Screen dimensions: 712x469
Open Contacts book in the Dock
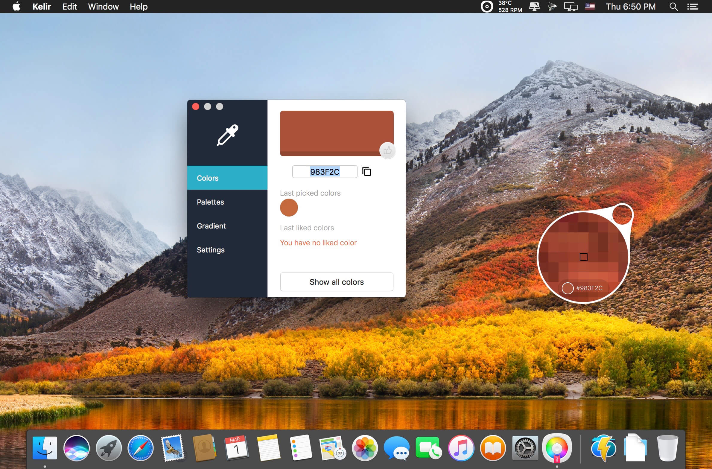pyautogui.click(x=205, y=448)
